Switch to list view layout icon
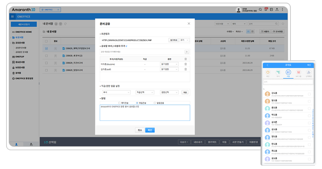This screenshot has height=169, width=322. tap(248, 31)
